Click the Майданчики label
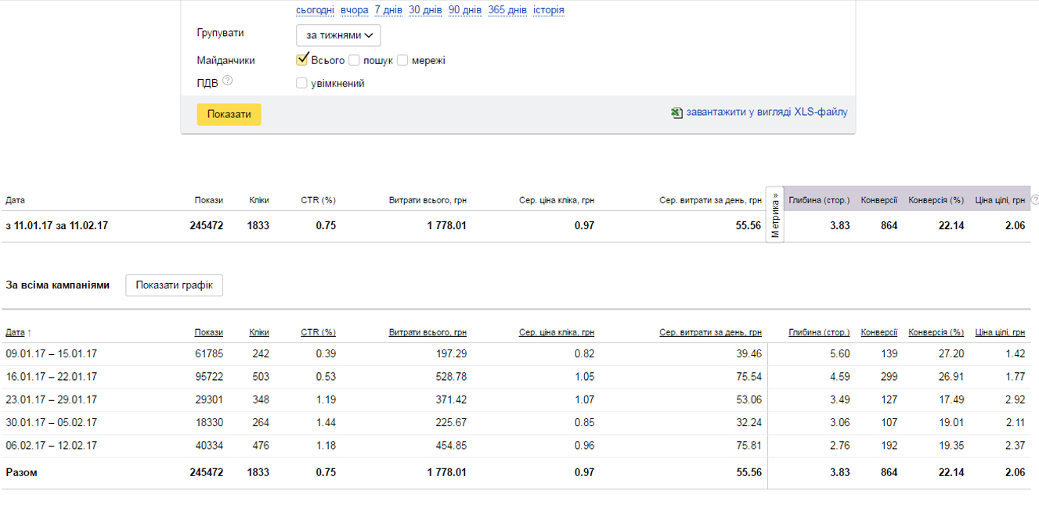Screen dimensions: 1039x516 pyautogui.click(x=225, y=60)
